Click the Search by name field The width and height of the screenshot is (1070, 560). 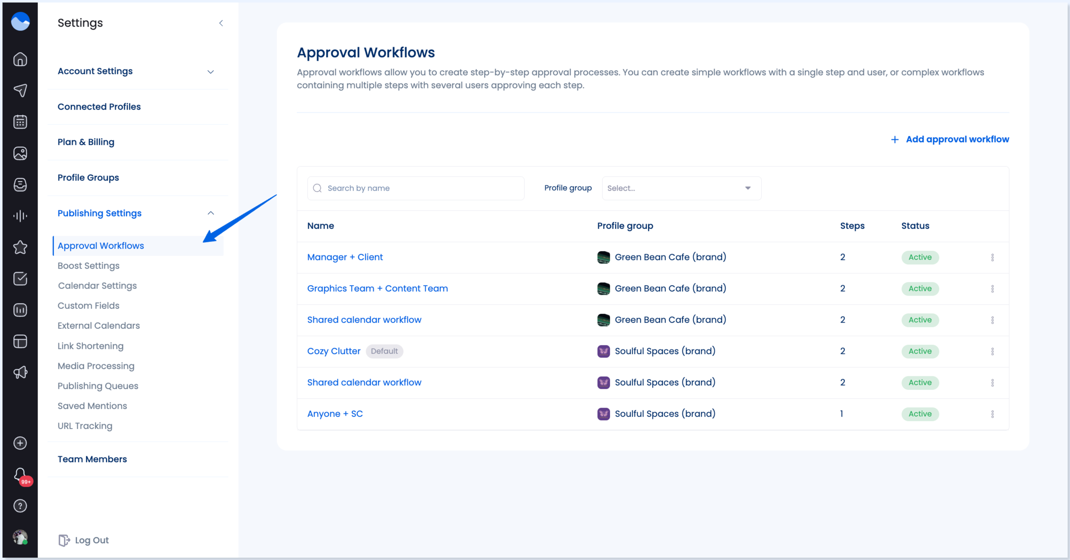tap(415, 188)
